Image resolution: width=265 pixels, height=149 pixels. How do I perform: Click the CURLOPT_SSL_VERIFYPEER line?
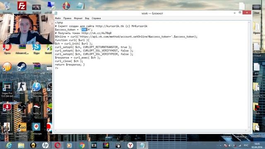click(x=94, y=54)
